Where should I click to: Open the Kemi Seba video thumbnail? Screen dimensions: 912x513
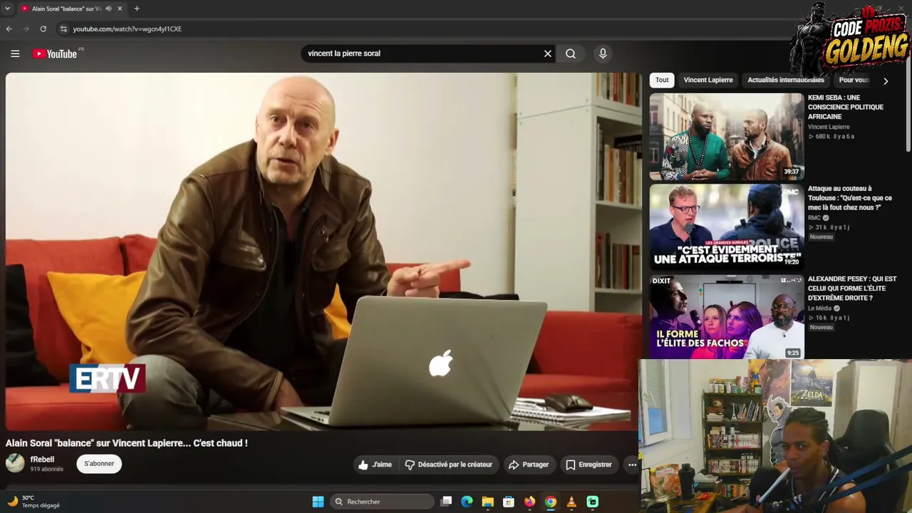click(727, 137)
